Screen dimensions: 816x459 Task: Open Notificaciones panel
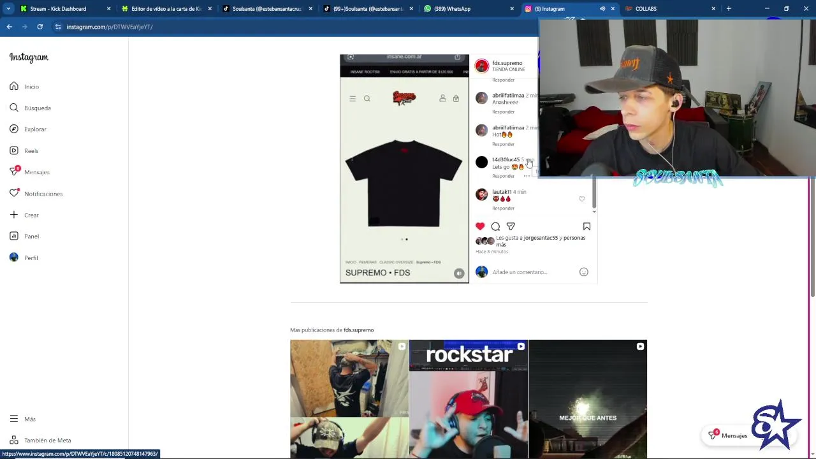36,194
